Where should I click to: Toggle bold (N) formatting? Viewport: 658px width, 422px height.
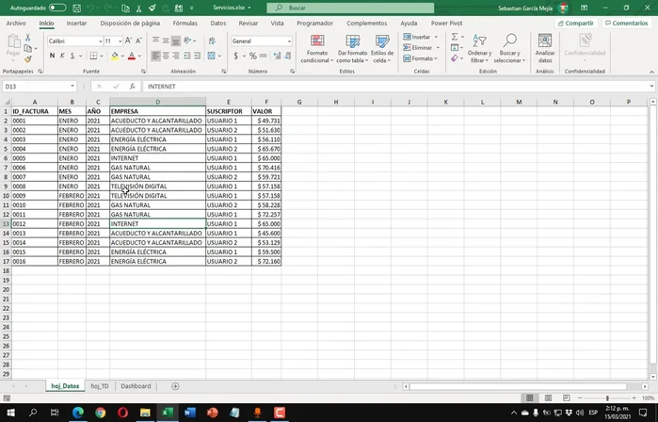52,57
